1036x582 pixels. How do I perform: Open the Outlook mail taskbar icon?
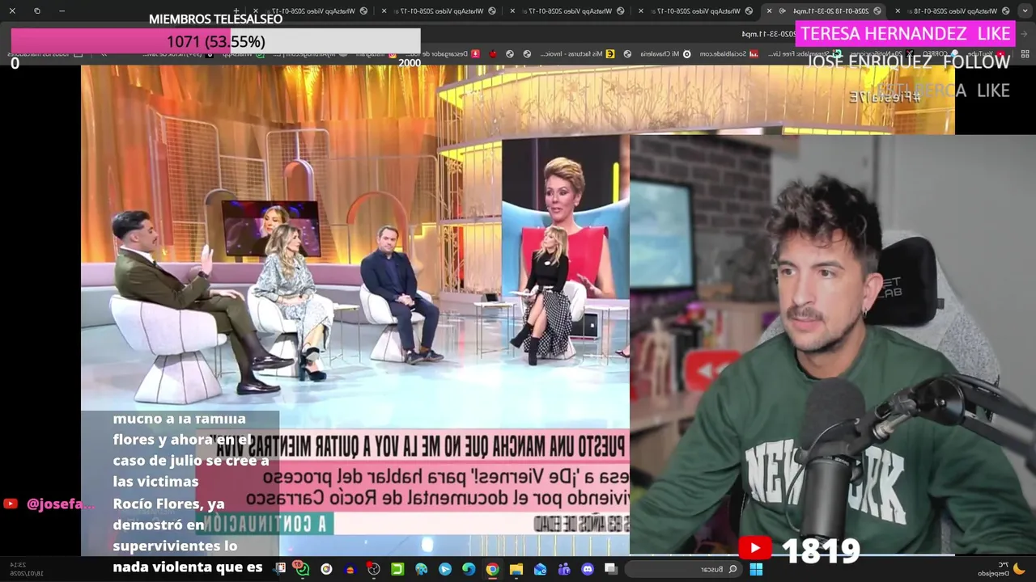click(x=540, y=569)
